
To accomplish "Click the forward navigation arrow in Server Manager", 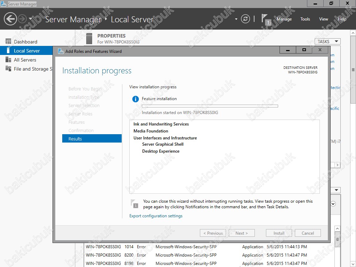I will (x=22, y=19).
